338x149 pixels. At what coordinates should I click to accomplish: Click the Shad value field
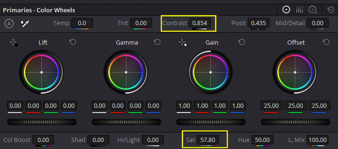[x=98, y=140]
